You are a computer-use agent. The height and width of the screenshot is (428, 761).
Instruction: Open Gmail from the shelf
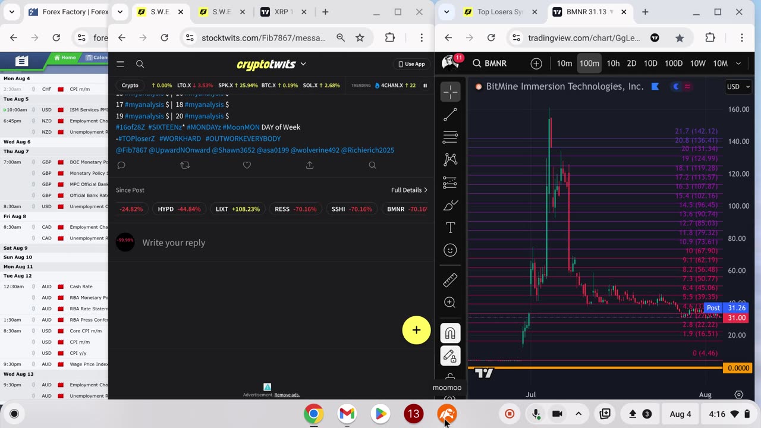pos(347,414)
